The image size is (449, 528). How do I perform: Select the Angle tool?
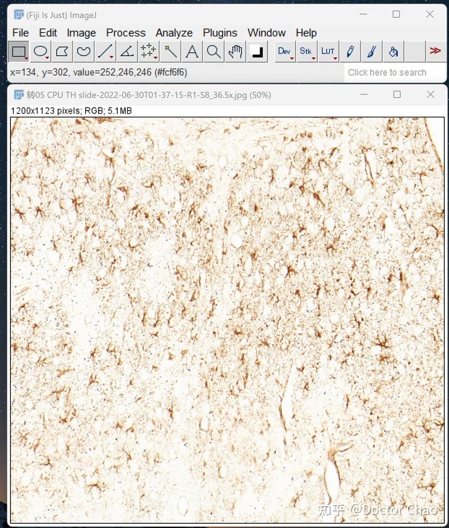click(x=127, y=51)
